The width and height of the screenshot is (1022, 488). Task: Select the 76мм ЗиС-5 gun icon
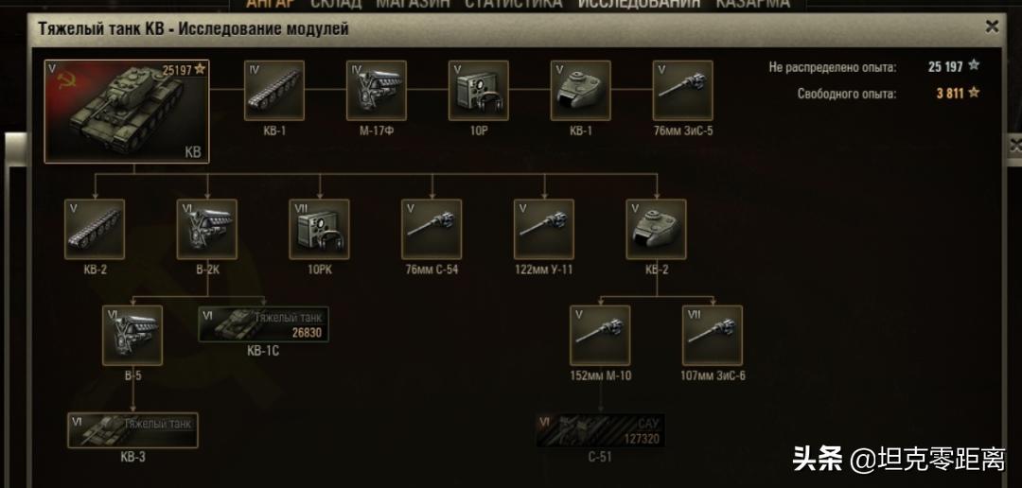pyautogui.click(x=682, y=91)
